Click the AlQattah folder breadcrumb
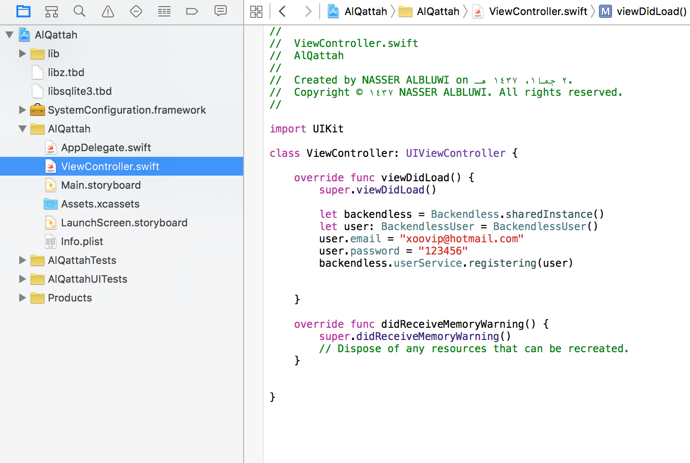The width and height of the screenshot is (690, 463). coord(429,11)
